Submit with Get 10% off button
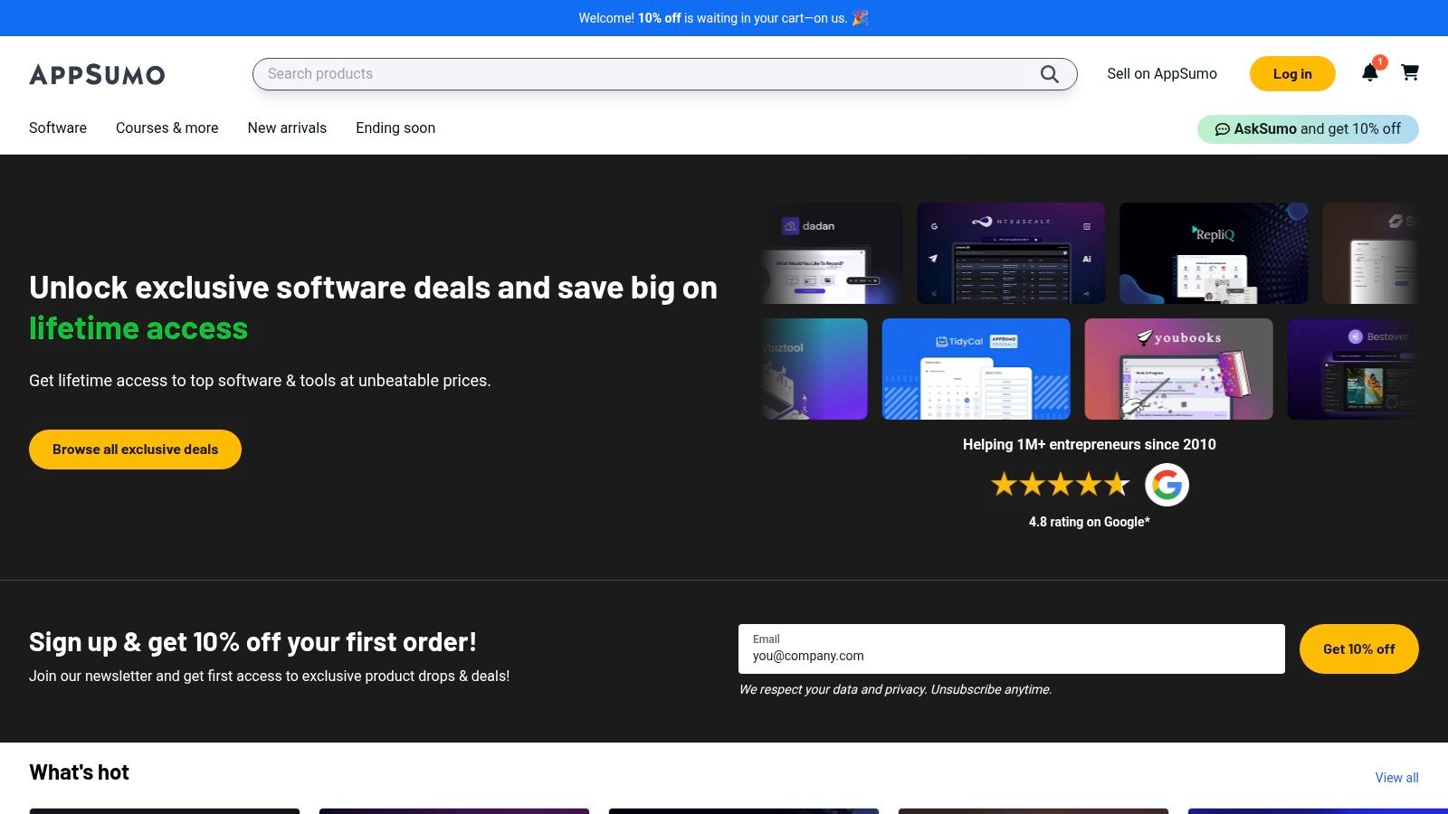The height and width of the screenshot is (814, 1448). click(1358, 648)
